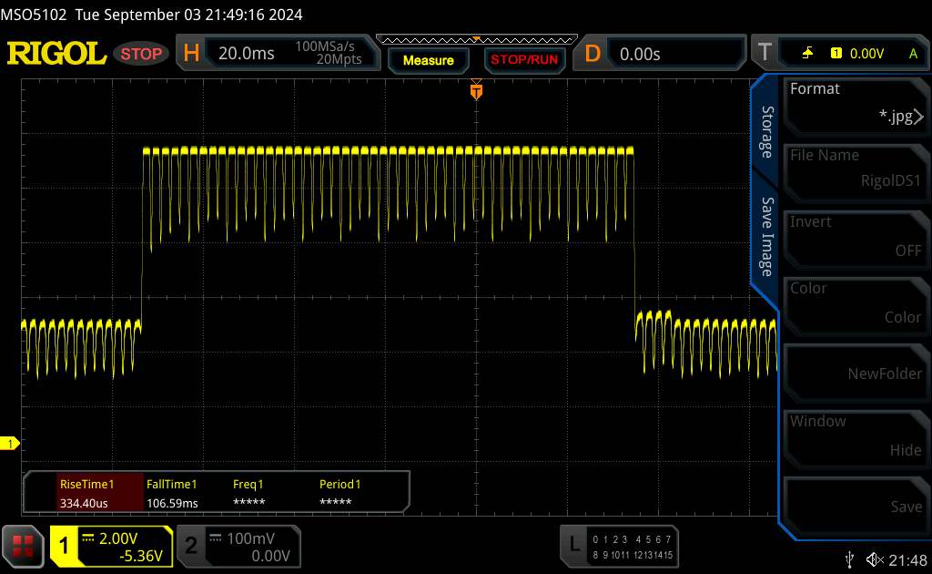Toggle the Invert OFF setting

coord(855,236)
